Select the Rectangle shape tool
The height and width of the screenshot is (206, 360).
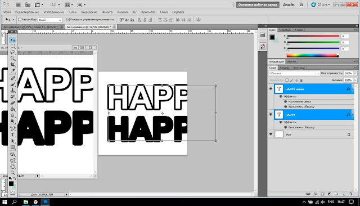[x=12, y=147]
